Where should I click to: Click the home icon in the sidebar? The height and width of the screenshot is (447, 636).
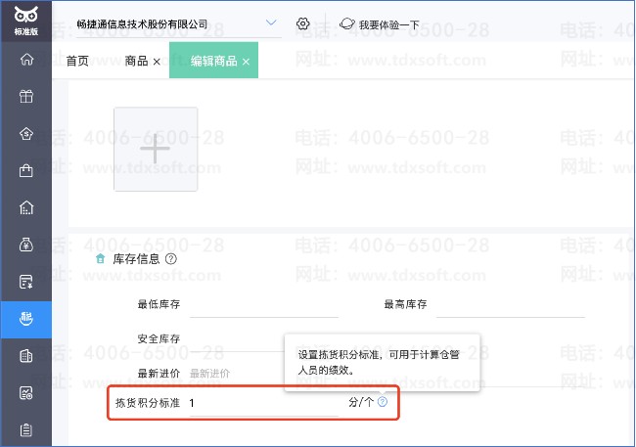[26, 60]
